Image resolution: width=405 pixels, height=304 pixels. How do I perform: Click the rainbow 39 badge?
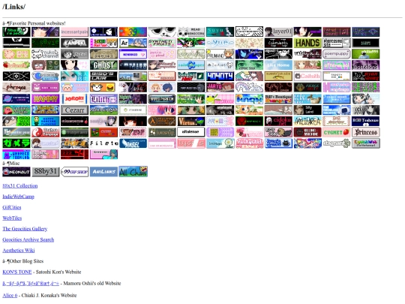pyautogui.click(x=133, y=32)
